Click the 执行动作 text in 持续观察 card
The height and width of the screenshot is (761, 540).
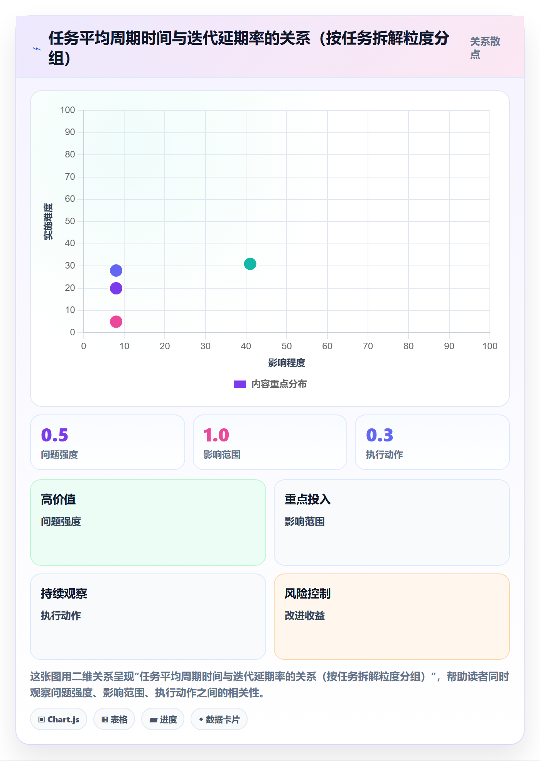(61, 616)
